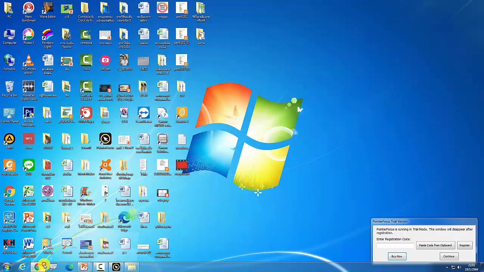Open the Canon MP280 series shortcut
Image resolution: width=484 pixels, height=272 pixels.
(x=163, y=117)
